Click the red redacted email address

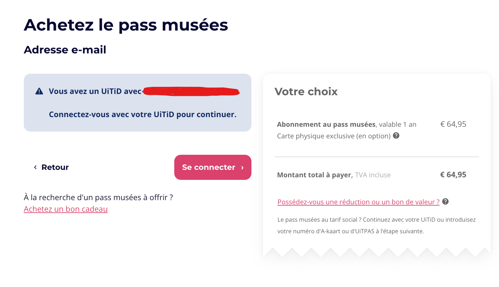pyautogui.click(x=191, y=91)
